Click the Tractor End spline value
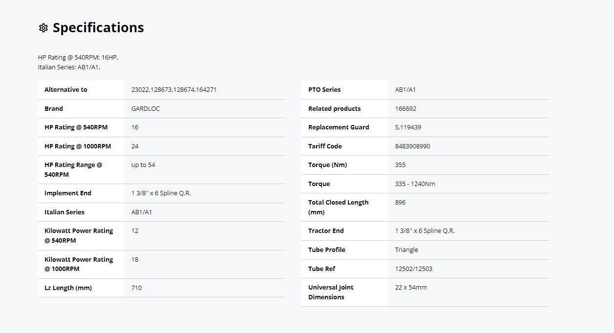 click(424, 231)
